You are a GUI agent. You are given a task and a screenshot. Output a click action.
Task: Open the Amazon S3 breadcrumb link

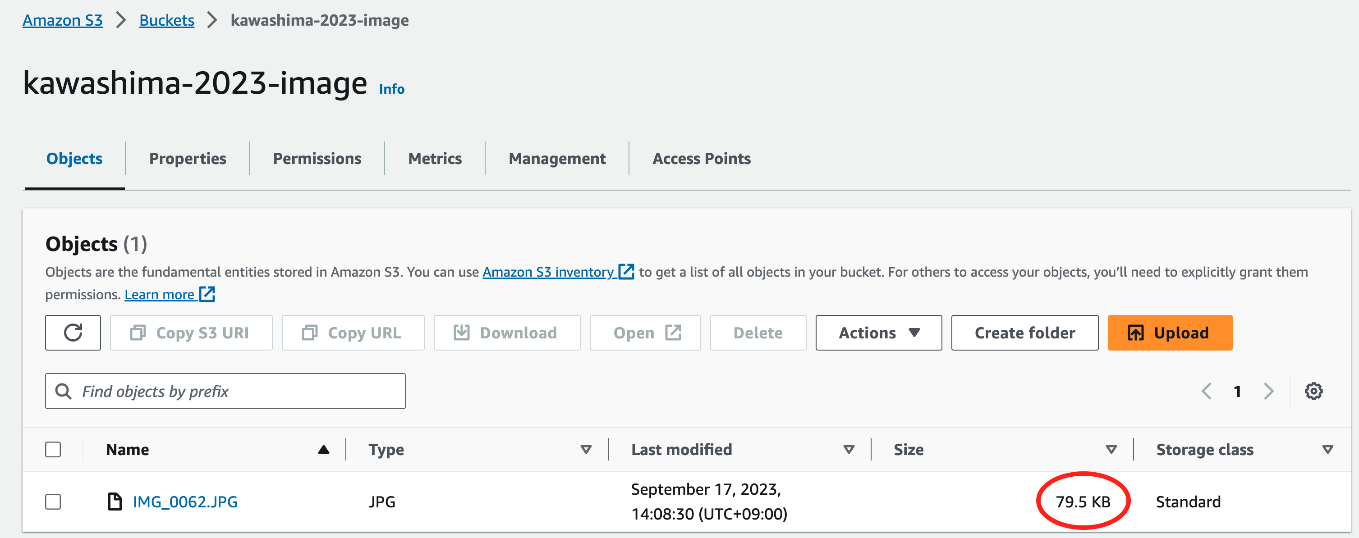(63, 20)
